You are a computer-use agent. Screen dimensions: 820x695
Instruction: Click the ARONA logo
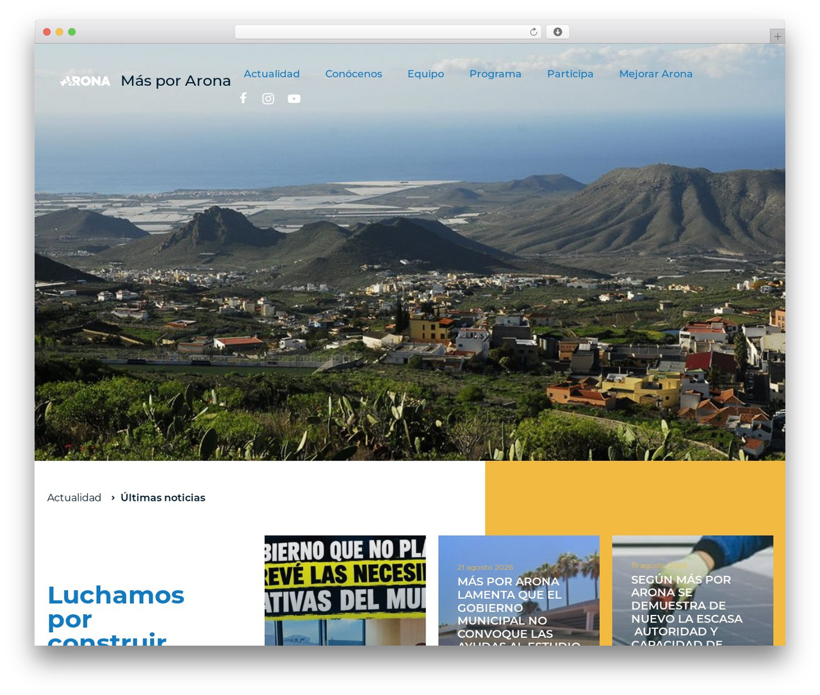pos(85,81)
